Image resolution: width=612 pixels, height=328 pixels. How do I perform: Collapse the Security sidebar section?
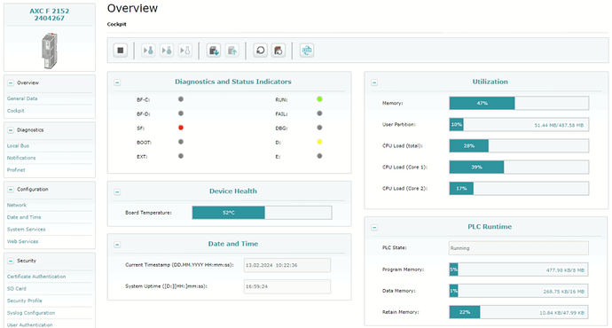pyautogui.click(x=11, y=261)
